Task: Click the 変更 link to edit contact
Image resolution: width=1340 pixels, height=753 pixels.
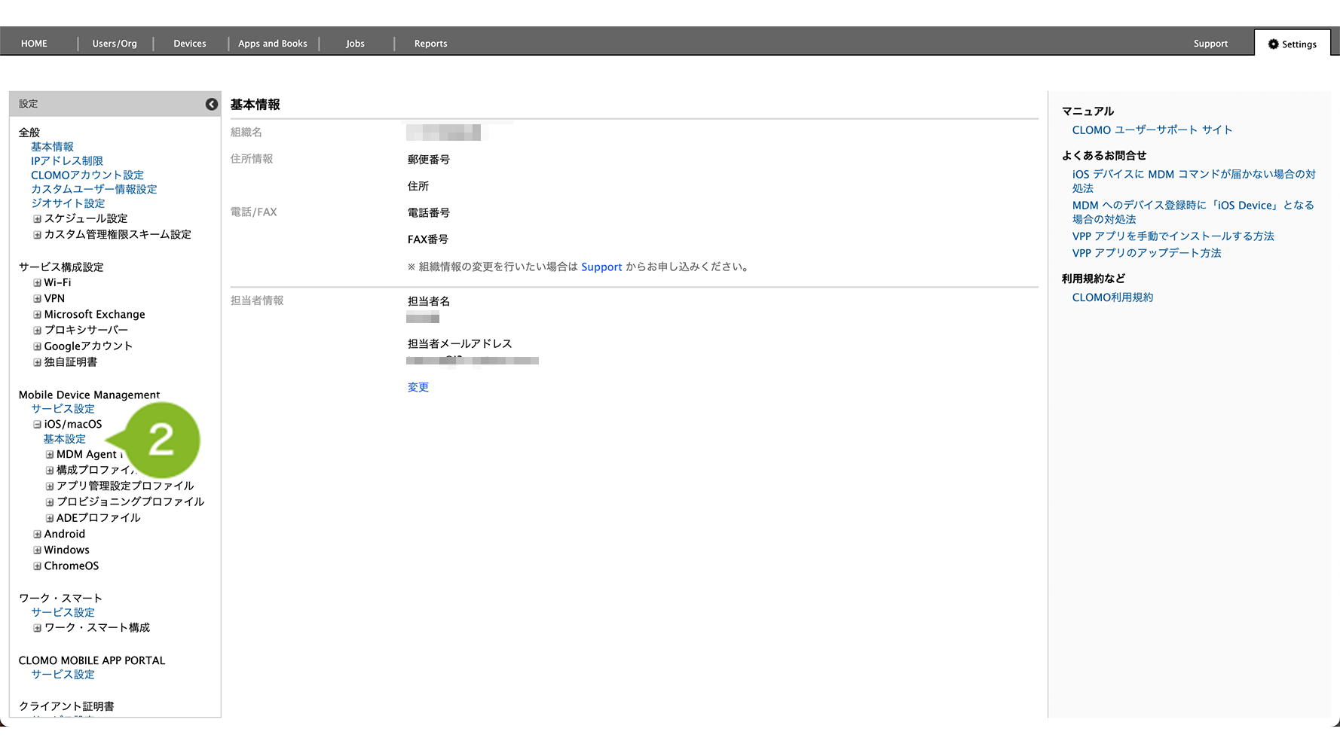Action: tap(418, 387)
